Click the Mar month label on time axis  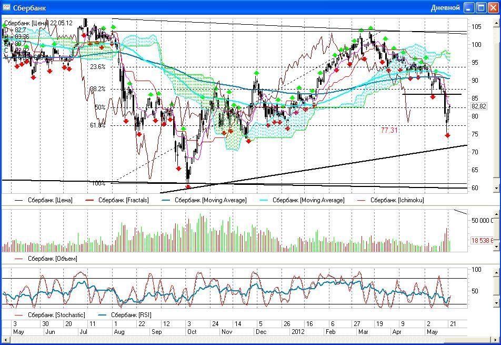click(x=363, y=332)
